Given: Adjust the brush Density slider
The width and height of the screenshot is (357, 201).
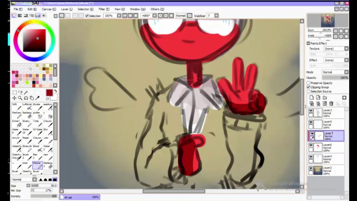Looking at the screenshot, I should click(x=44, y=196).
